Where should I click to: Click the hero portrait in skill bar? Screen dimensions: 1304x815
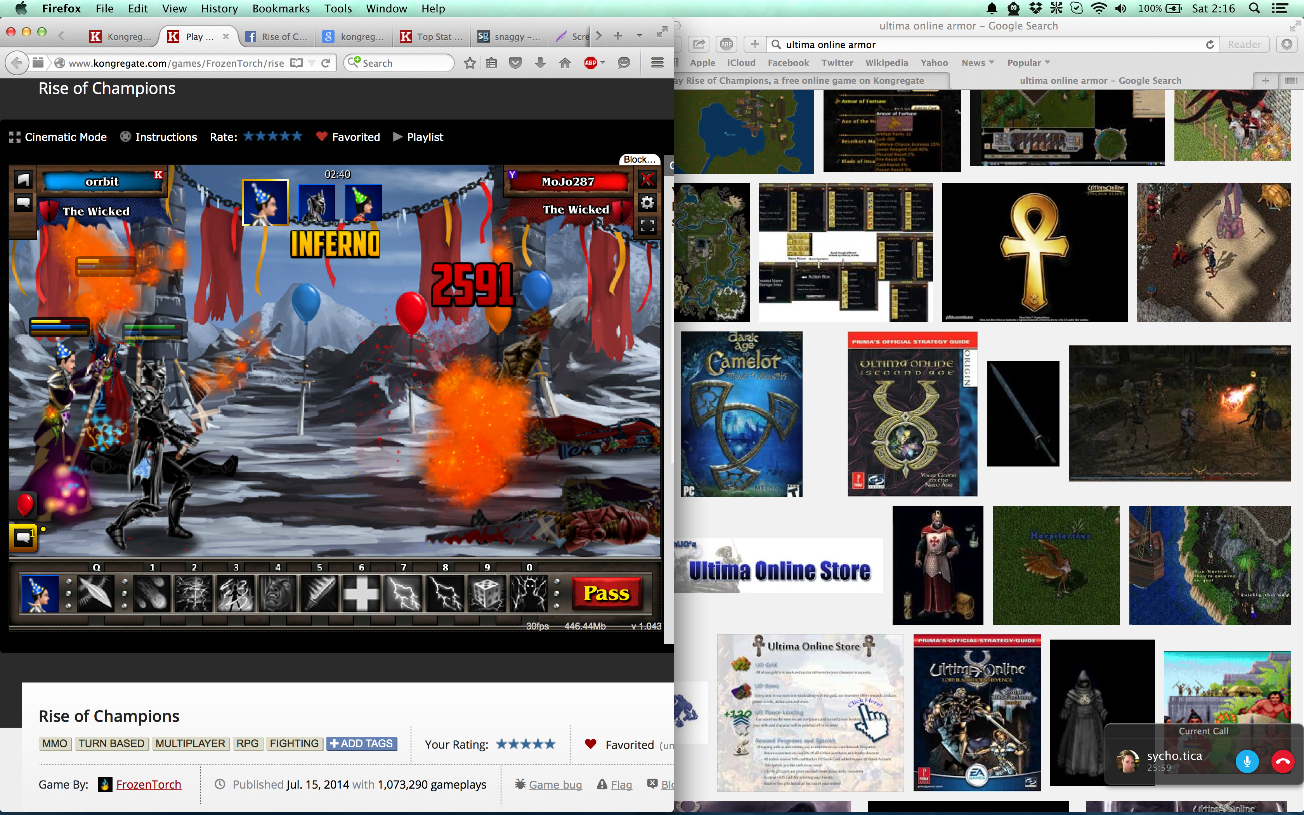tap(39, 594)
